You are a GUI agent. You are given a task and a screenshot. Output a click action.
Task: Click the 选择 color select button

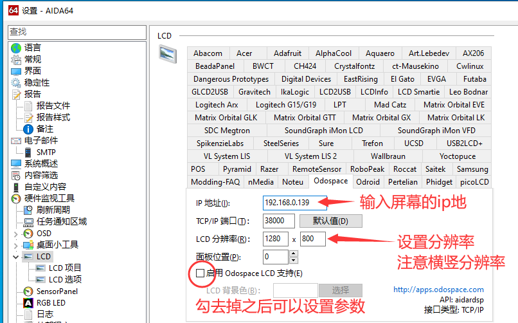pyautogui.click(x=341, y=290)
